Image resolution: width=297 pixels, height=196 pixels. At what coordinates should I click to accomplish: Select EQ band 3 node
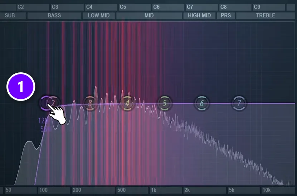(90, 103)
